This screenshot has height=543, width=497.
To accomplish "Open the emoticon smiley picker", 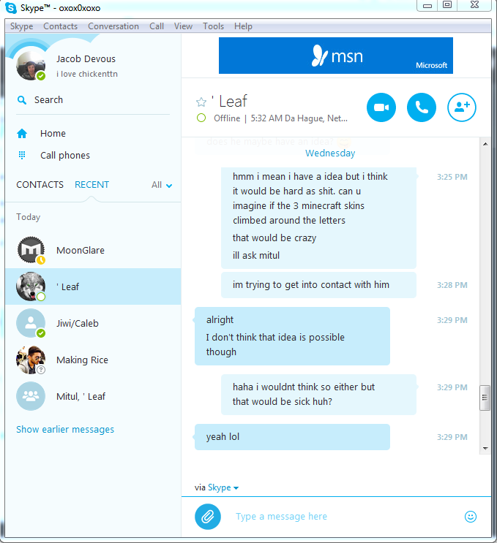I will 471,517.
